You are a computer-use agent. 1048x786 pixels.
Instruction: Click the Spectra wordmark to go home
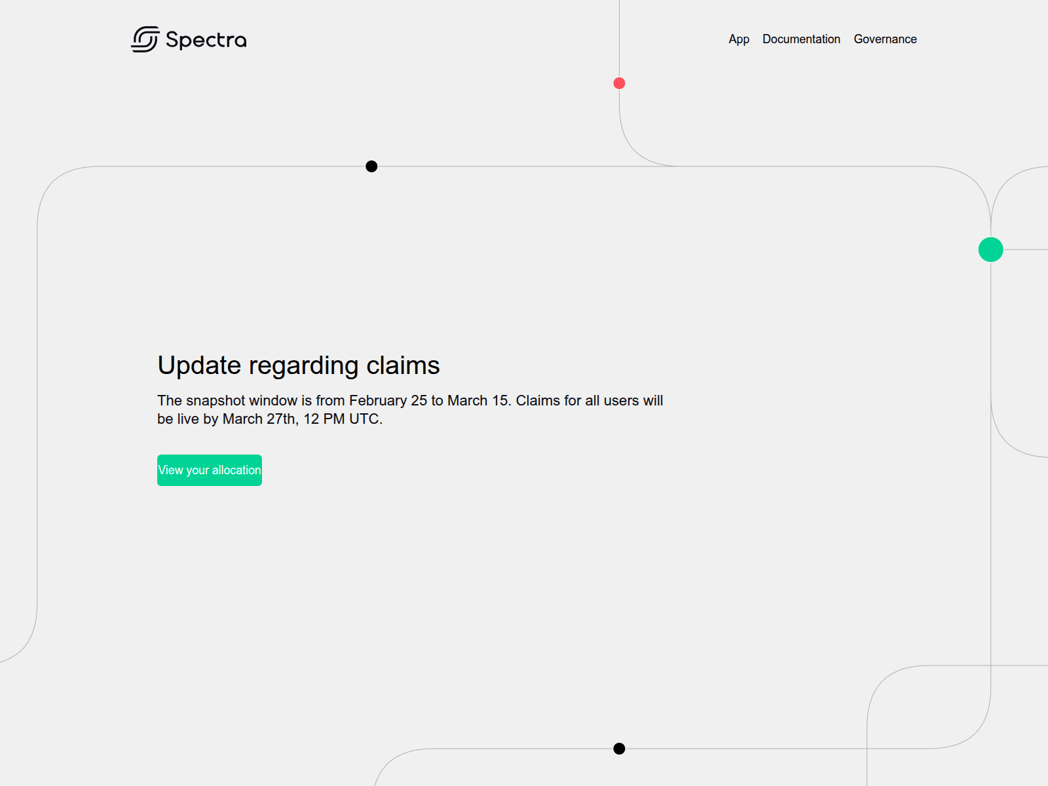[206, 39]
